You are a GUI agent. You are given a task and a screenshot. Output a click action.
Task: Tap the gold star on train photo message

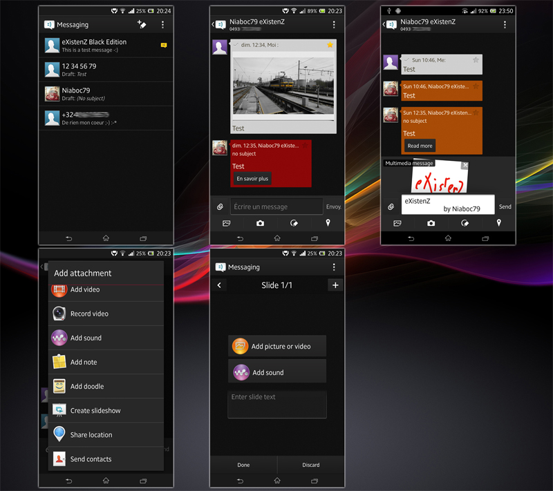tap(330, 45)
